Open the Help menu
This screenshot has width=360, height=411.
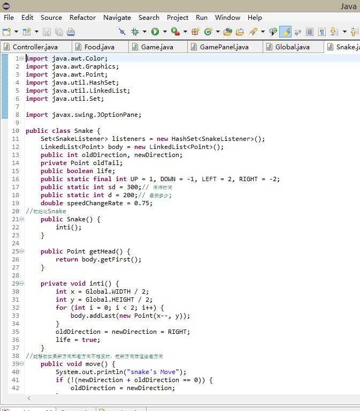(255, 18)
